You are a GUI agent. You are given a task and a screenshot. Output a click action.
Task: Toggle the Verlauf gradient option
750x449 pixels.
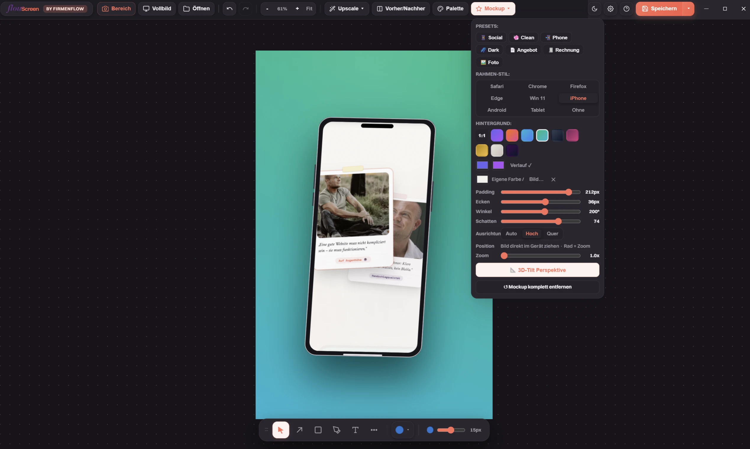521,165
